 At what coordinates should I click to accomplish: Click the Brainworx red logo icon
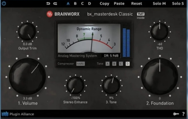pyautogui.click(x=50, y=14)
